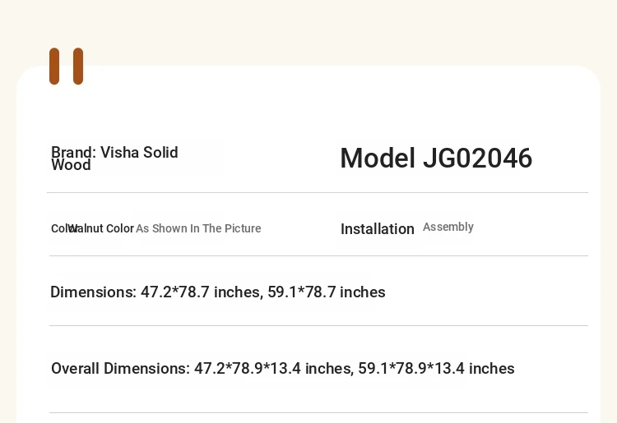Image resolution: width=617 pixels, height=423 pixels.
Task: Select the 'Assembly' installation value
Action: point(448,227)
